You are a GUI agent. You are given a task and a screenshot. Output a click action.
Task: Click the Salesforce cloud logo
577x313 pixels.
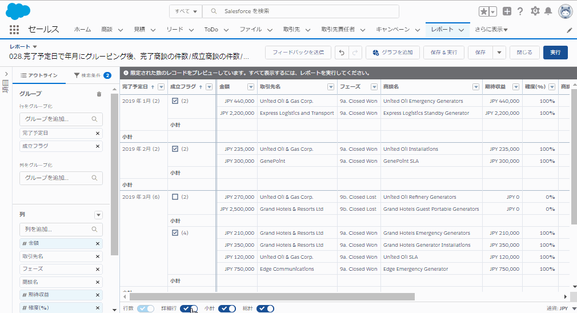(18, 11)
